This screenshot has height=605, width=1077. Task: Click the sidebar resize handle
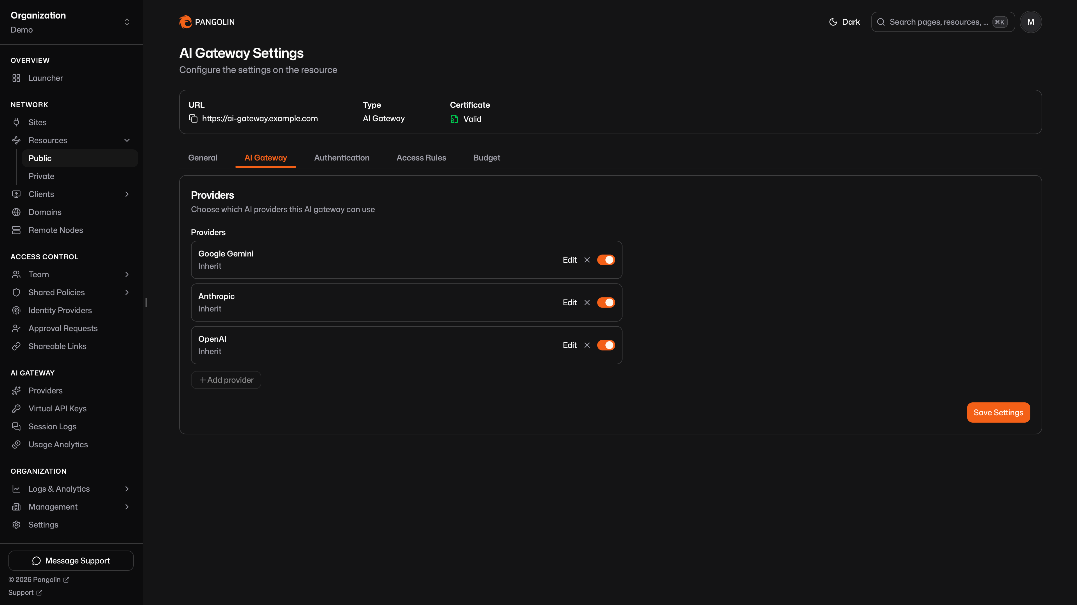[146, 302]
